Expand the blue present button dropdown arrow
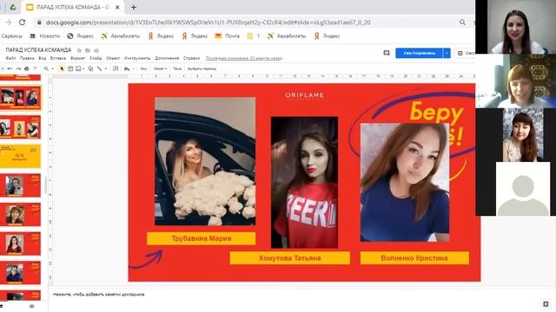 pyautogui.click(x=447, y=53)
